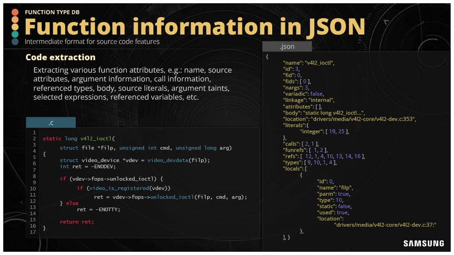Click code line 'ret = -ENOTTY;'
Screen dimensions: 454x255
click(98, 209)
